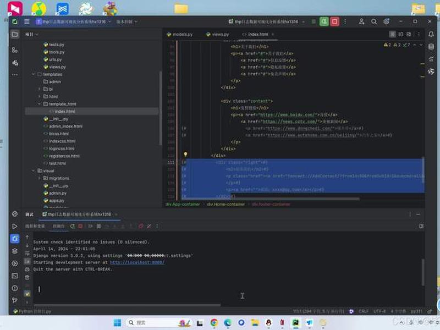The width and height of the screenshot is (440, 330).
Task: Toggle soft-wrap in console
Action: (27, 254)
